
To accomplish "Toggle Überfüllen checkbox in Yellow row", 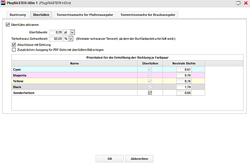I will (x=150, y=81).
